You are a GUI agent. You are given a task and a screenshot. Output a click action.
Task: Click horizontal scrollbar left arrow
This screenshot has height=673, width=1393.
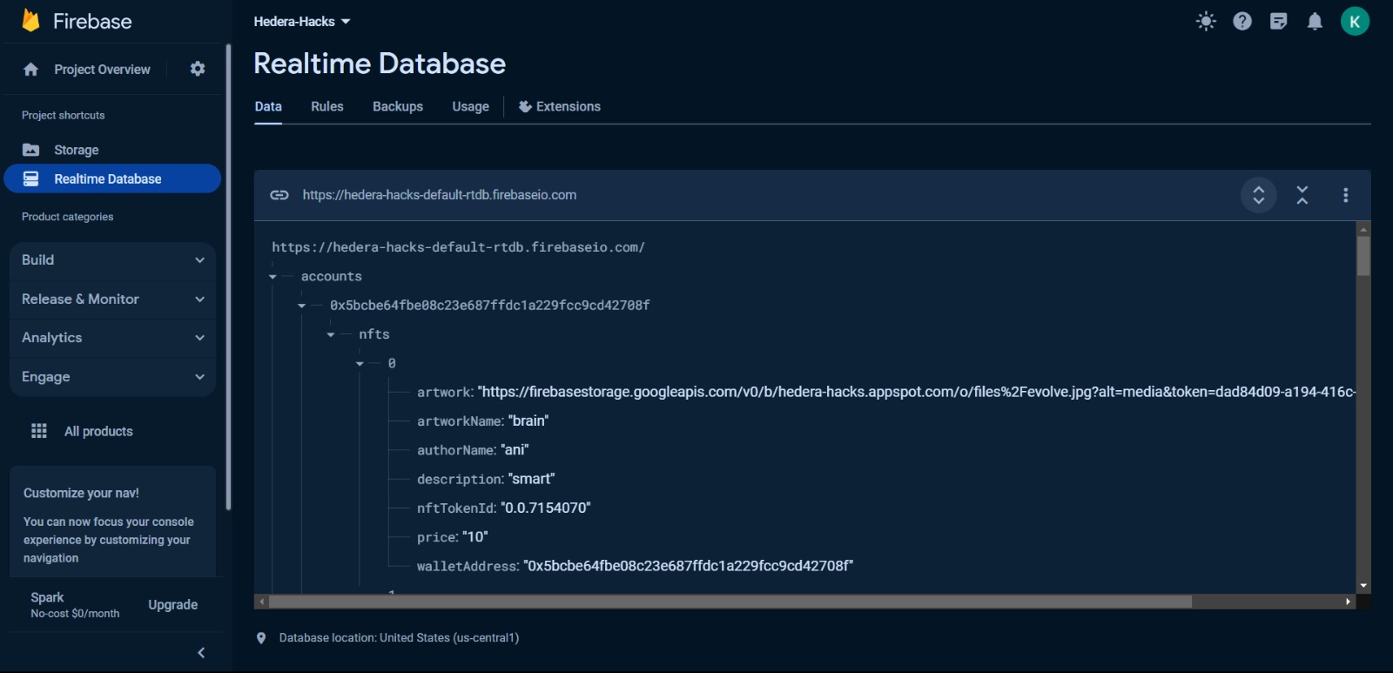[261, 602]
